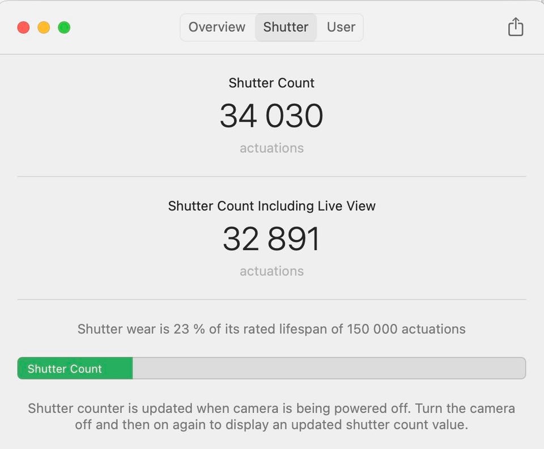Image resolution: width=544 pixels, height=449 pixels.
Task: Click the divider line below first actuations label
Action: coord(271,177)
